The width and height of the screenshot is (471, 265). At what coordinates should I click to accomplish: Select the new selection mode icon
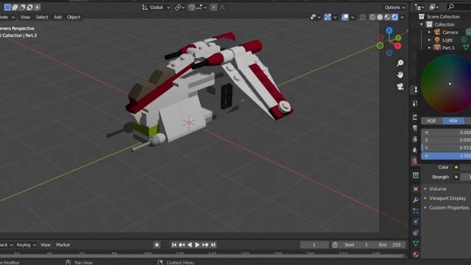pos(7,7)
